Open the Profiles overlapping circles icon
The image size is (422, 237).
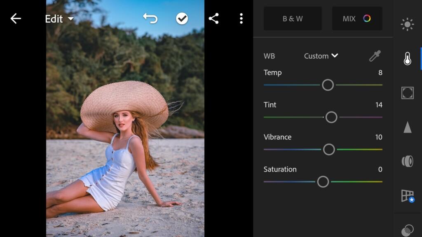408,230
